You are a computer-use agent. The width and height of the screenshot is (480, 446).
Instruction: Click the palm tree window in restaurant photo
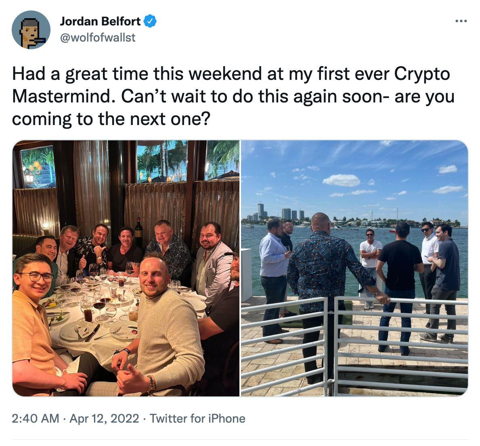click(161, 161)
